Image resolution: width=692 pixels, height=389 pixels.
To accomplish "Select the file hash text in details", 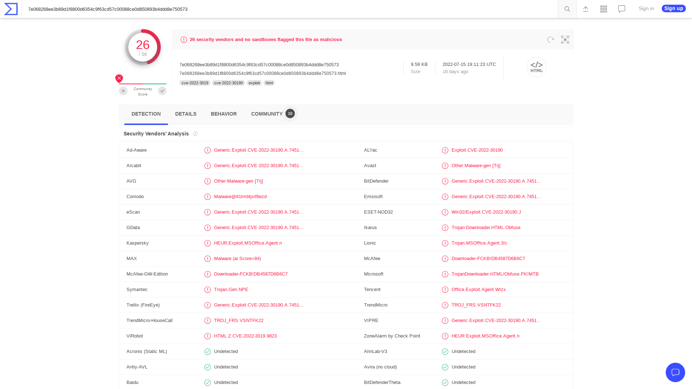I will click(x=259, y=65).
